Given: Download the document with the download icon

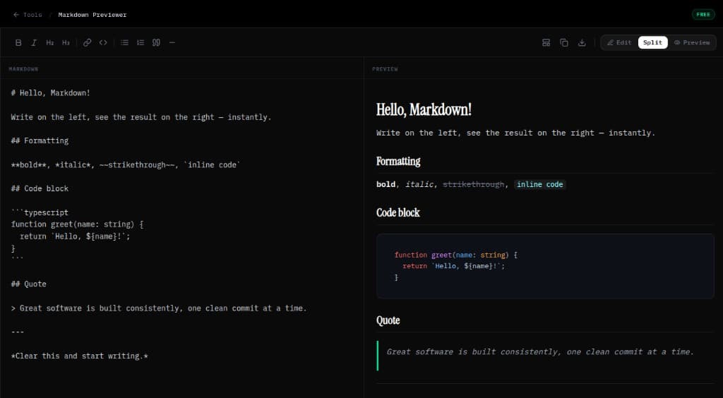Looking at the screenshot, I should 582,42.
